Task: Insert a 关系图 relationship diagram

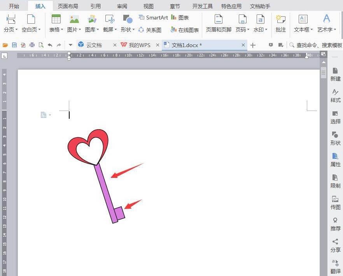Action: pyautogui.click(x=150, y=30)
